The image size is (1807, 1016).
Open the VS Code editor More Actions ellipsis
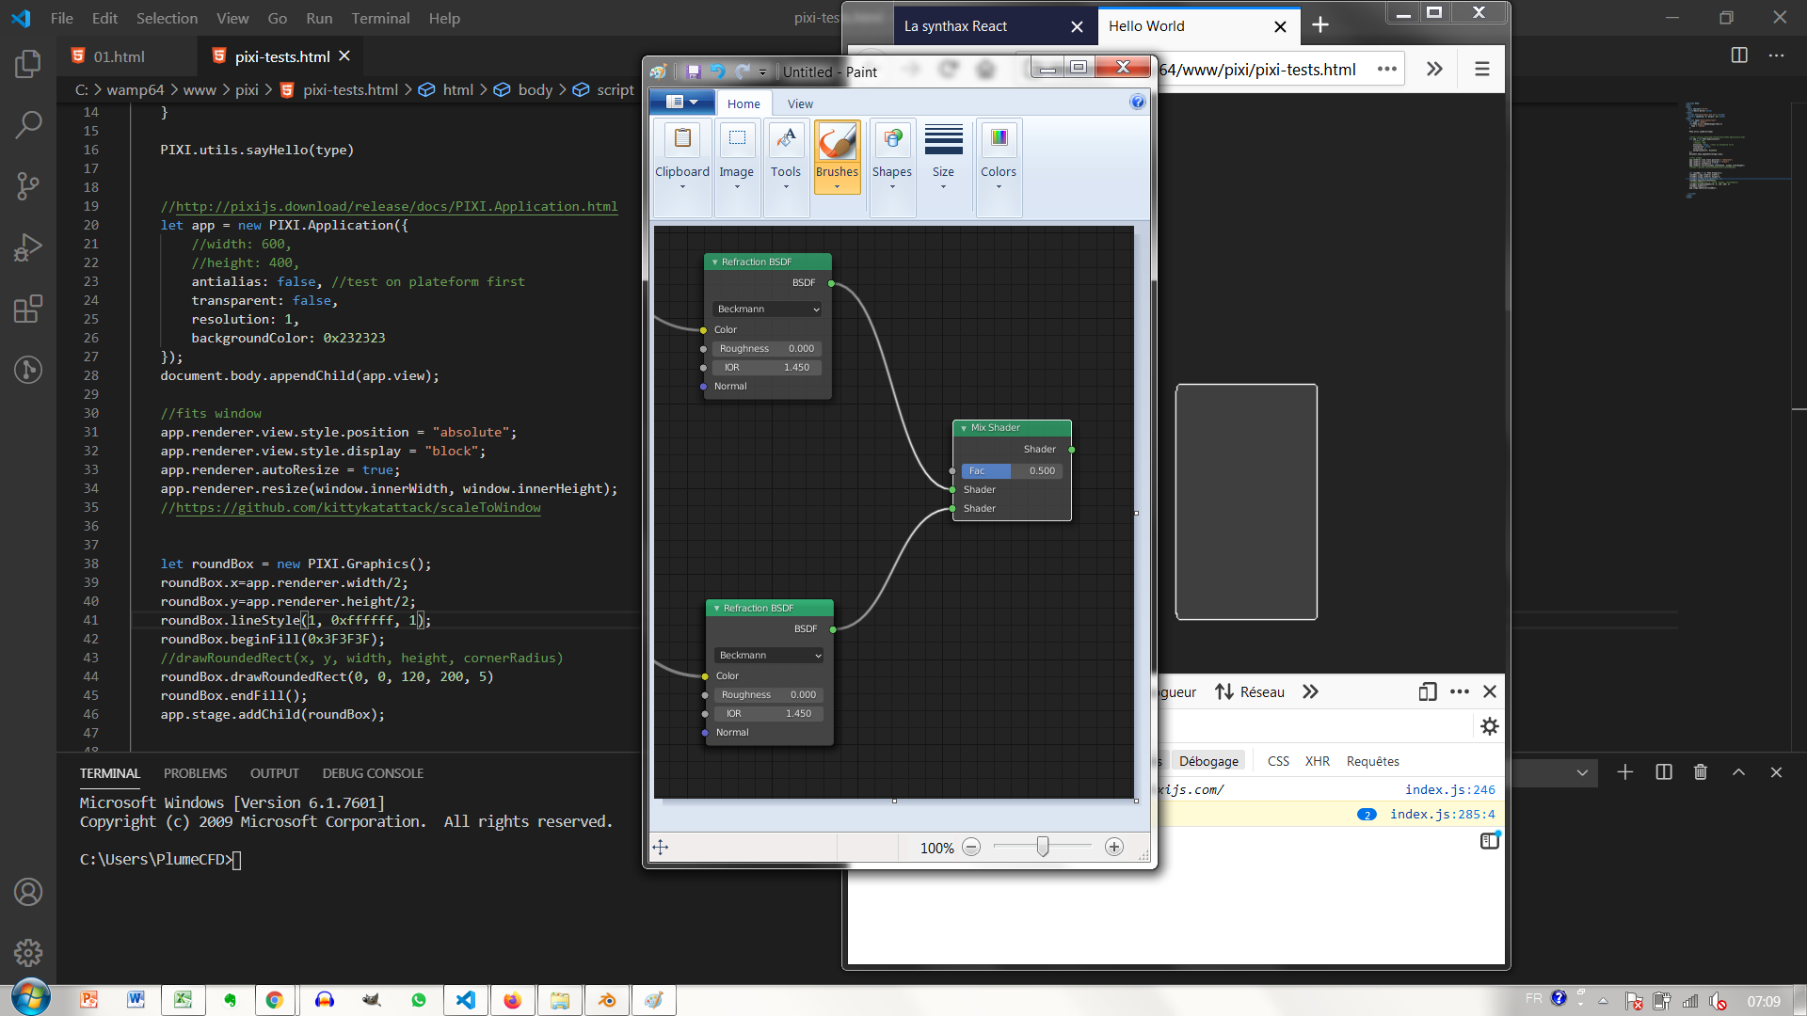point(1776,56)
